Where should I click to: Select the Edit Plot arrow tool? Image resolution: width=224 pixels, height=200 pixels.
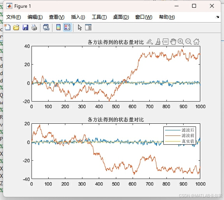click(x=80, y=28)
